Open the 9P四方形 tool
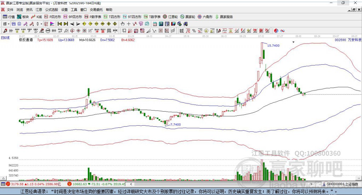The width and height of the screenshot is (362, 195). 73,17
